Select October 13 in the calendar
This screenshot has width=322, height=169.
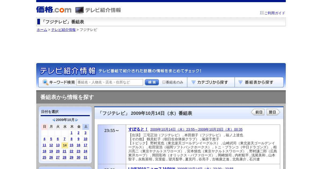click(58, 145)
